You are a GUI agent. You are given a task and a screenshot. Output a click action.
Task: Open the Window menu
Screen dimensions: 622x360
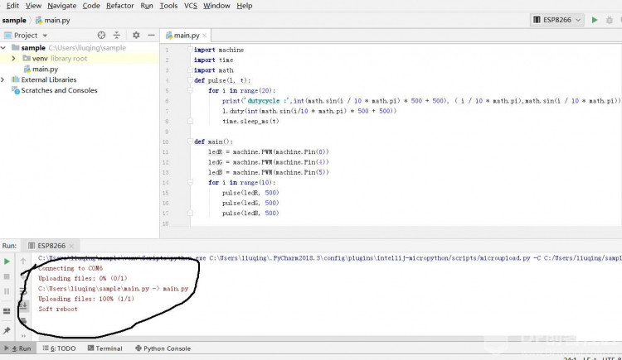coord(216,6)
